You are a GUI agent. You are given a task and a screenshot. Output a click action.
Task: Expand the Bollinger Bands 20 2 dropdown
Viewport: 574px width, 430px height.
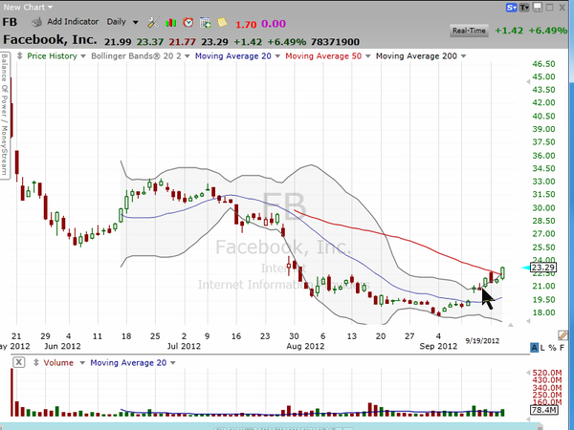coord(188,56)
